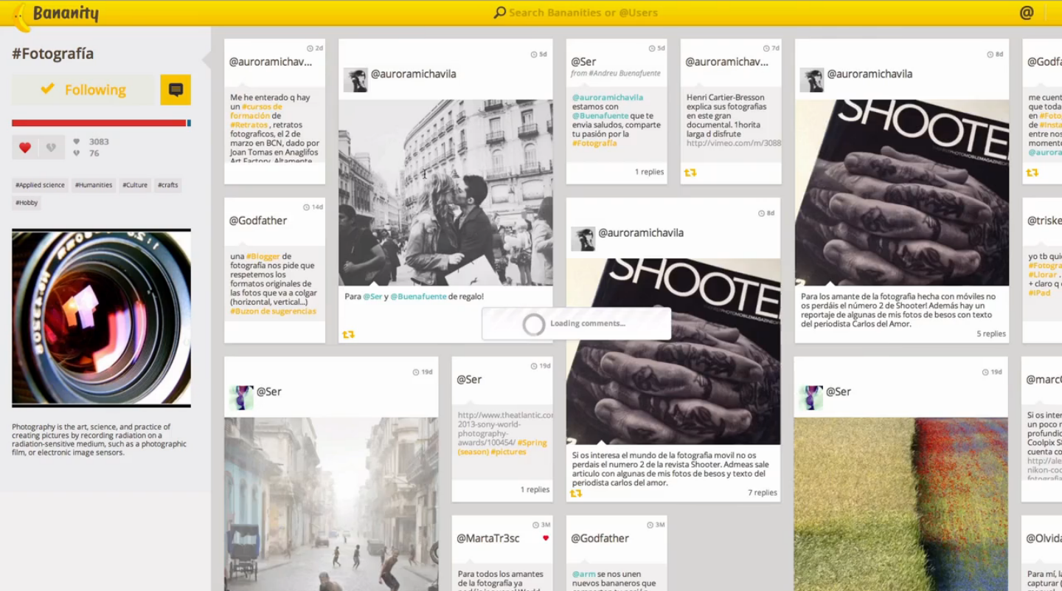
Task: Expand the 5 replies on Shooter post
Action: tap(990, 333)
